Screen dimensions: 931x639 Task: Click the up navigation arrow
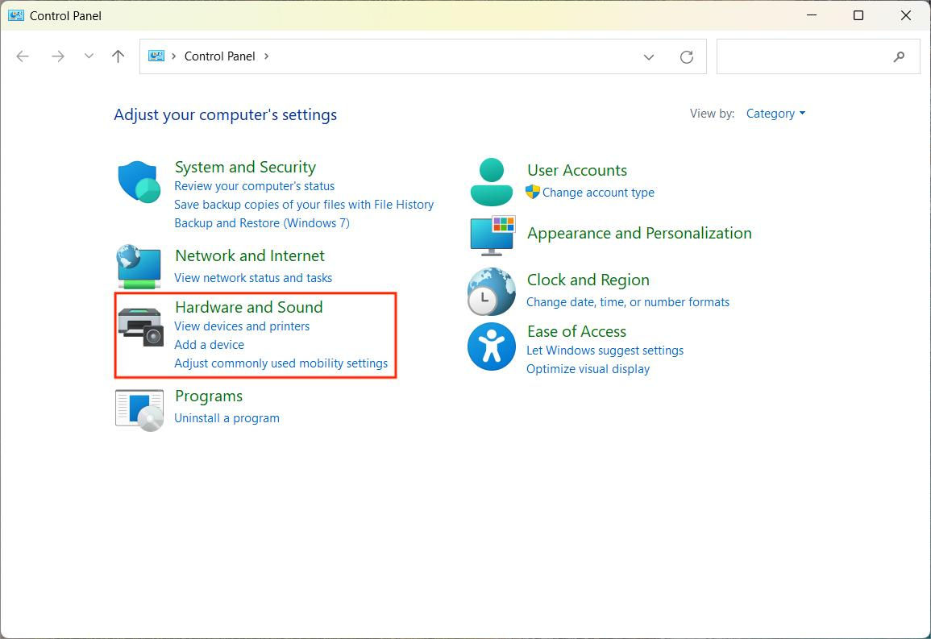pyautogui.click(x=118, y=56)
